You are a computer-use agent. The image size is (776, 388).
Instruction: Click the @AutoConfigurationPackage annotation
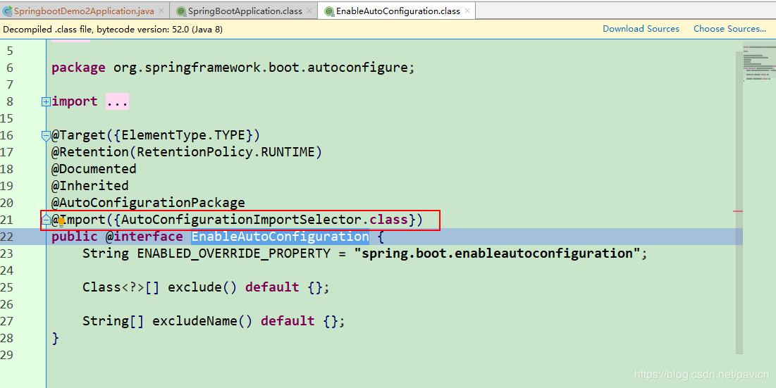click(148, 203)
